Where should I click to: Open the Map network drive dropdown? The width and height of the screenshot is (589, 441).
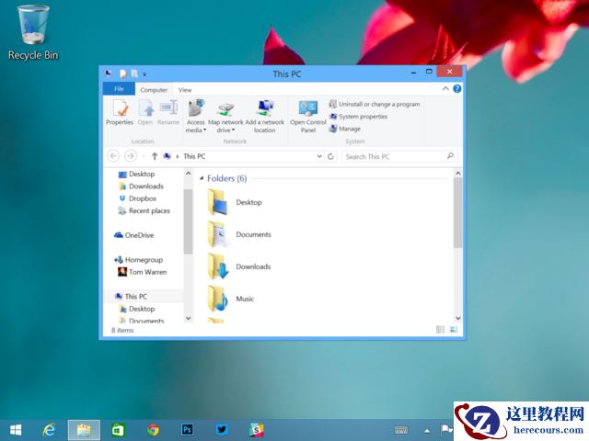pos(225,116)
